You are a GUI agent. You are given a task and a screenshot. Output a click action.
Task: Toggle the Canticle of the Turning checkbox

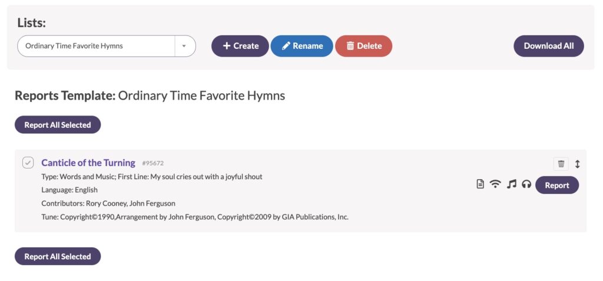[28, 163]
